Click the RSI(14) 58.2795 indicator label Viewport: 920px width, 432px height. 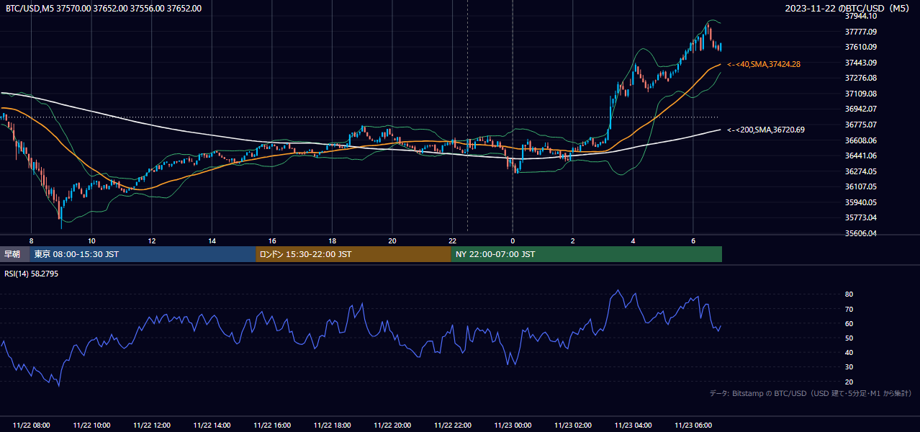(x=32, y=274)
